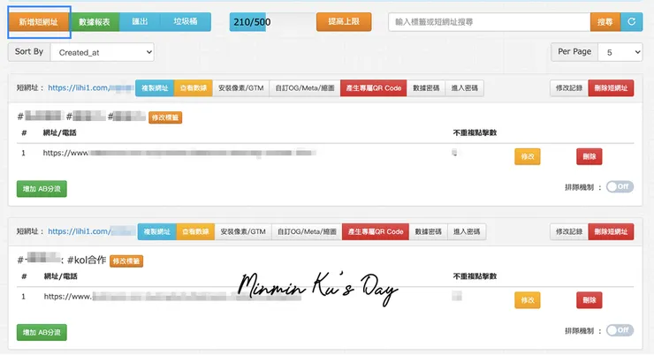Click the orange 新增短網址 button

point(38,22)
